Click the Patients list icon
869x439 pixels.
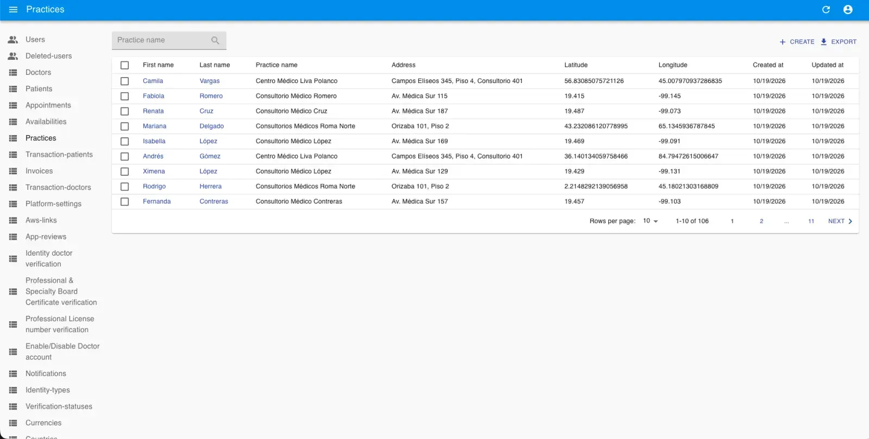pyautogui.click(x=13, y=89)
